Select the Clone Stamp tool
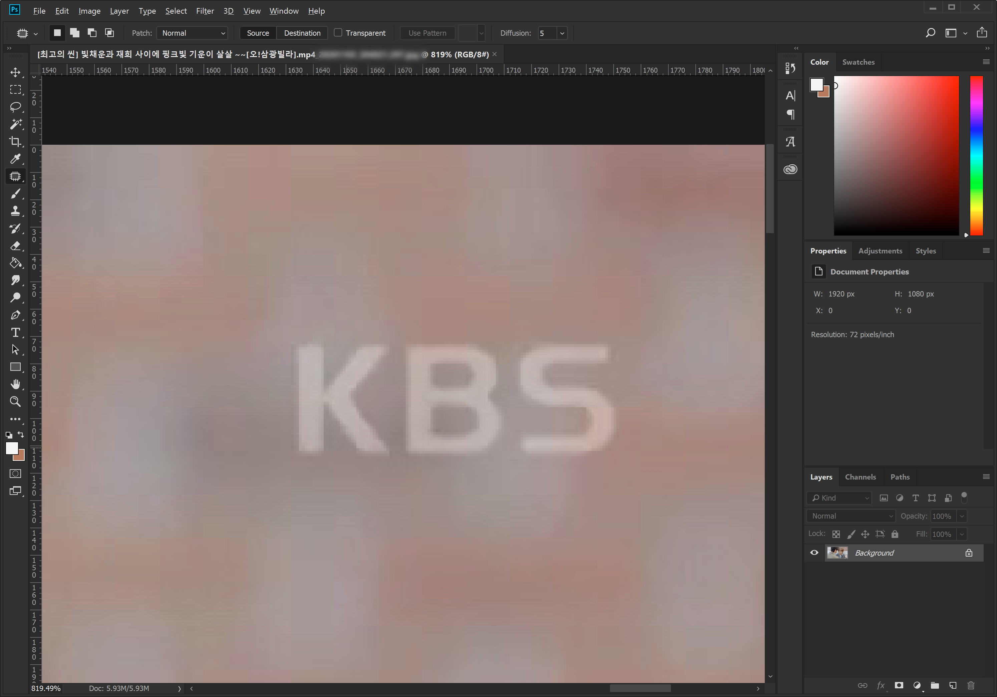The width and height of the screenshot is (997, 697). pyautogui.click(x=16, y=211)
